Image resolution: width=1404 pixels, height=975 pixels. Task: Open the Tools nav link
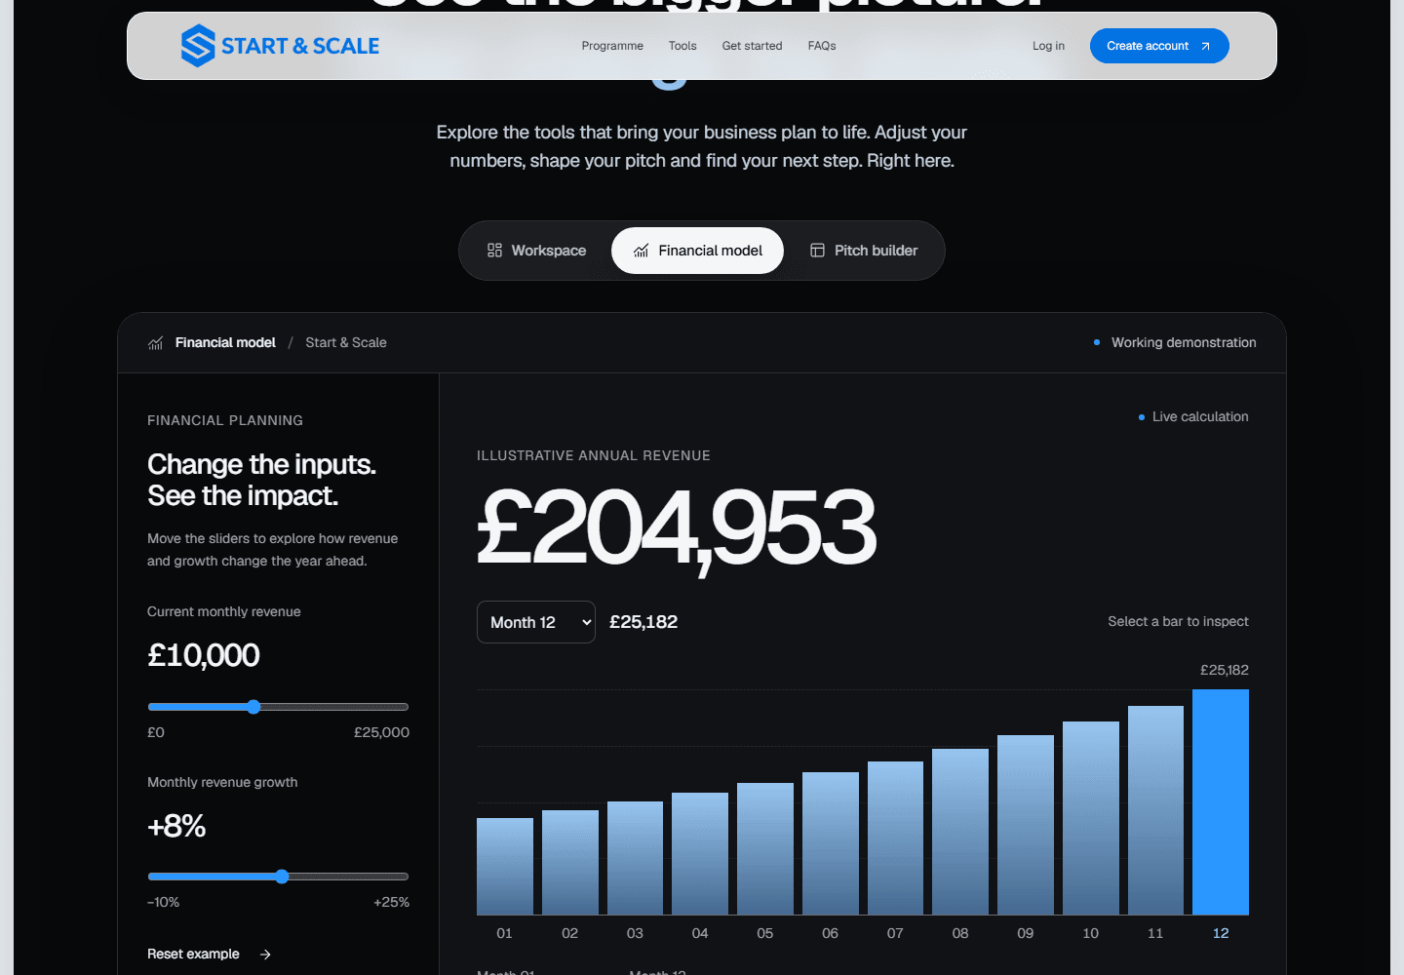(x=682, y=46)
